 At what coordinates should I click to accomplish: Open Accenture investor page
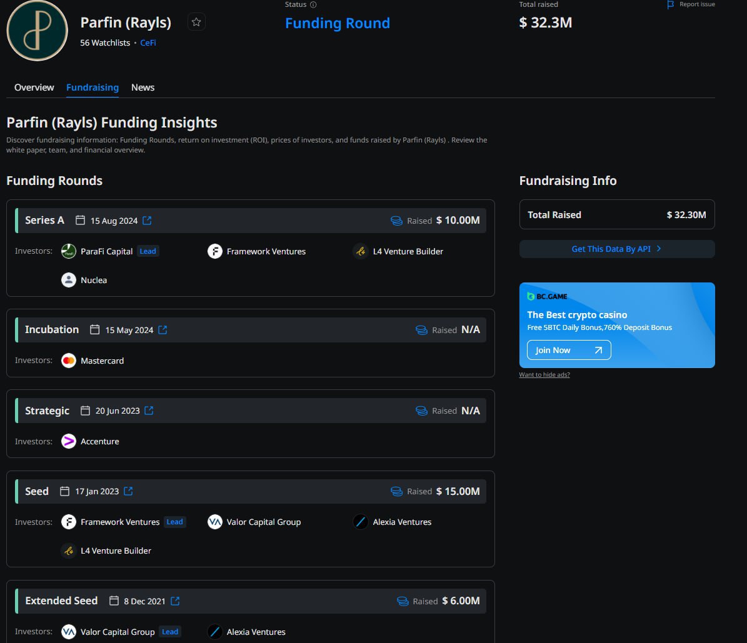click(x=99, y=441)
